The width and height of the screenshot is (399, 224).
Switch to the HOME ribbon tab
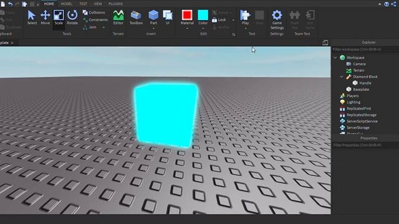point(49,4)
